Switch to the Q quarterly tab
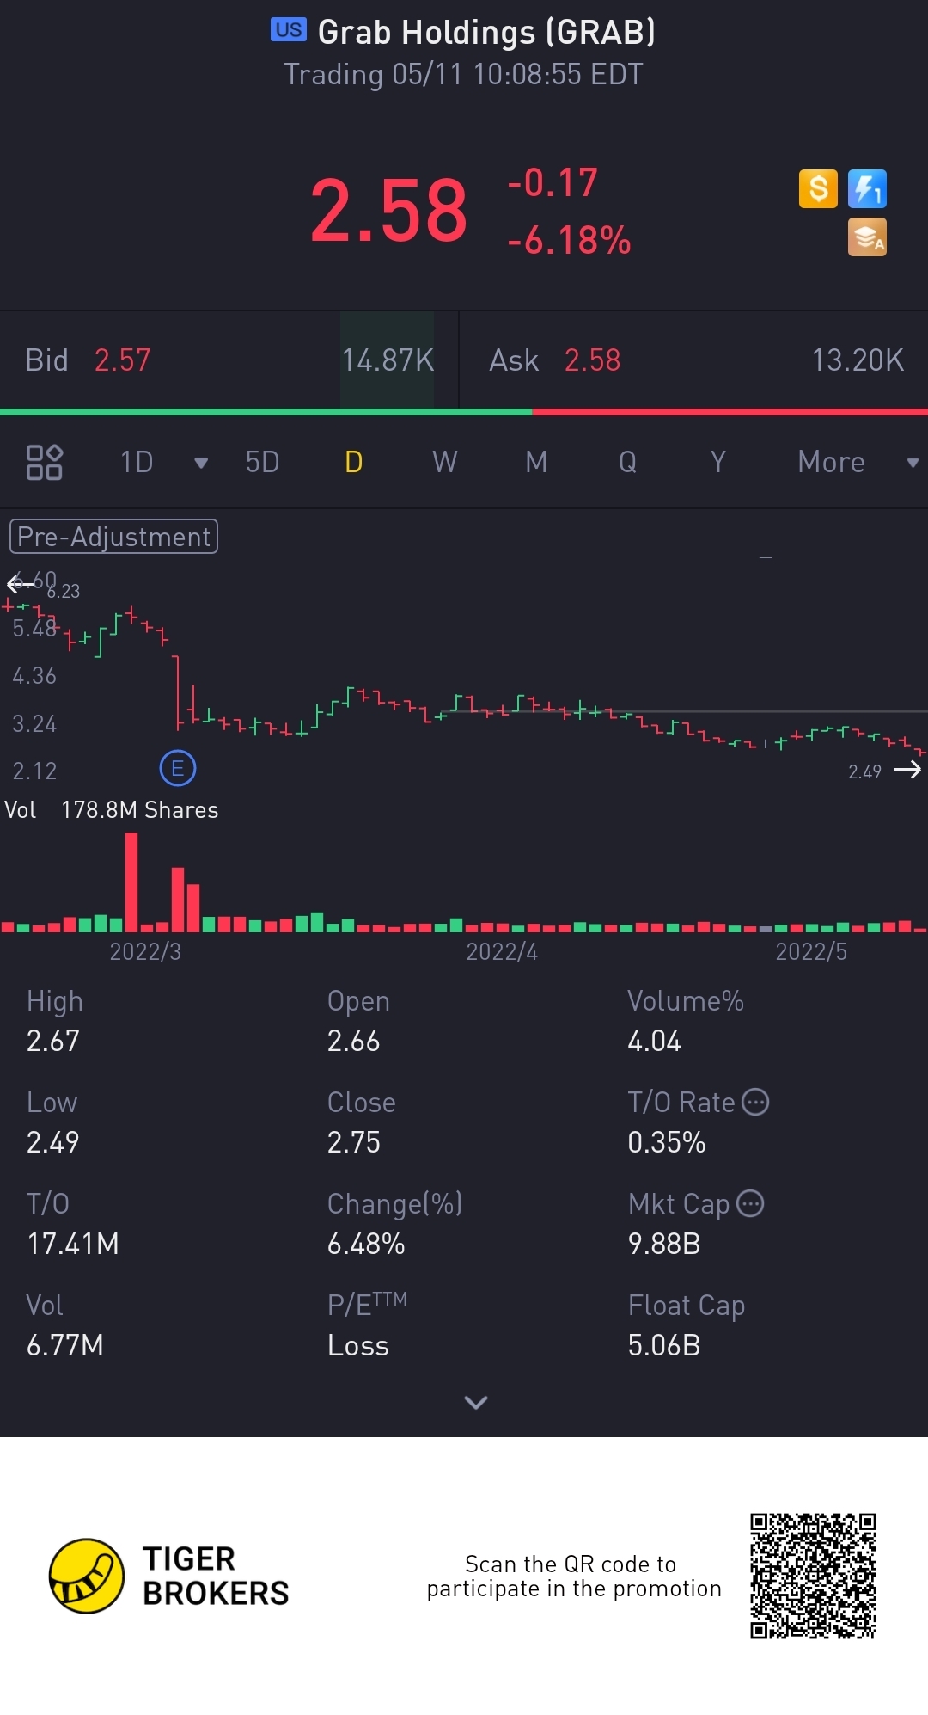 (627, 462)
